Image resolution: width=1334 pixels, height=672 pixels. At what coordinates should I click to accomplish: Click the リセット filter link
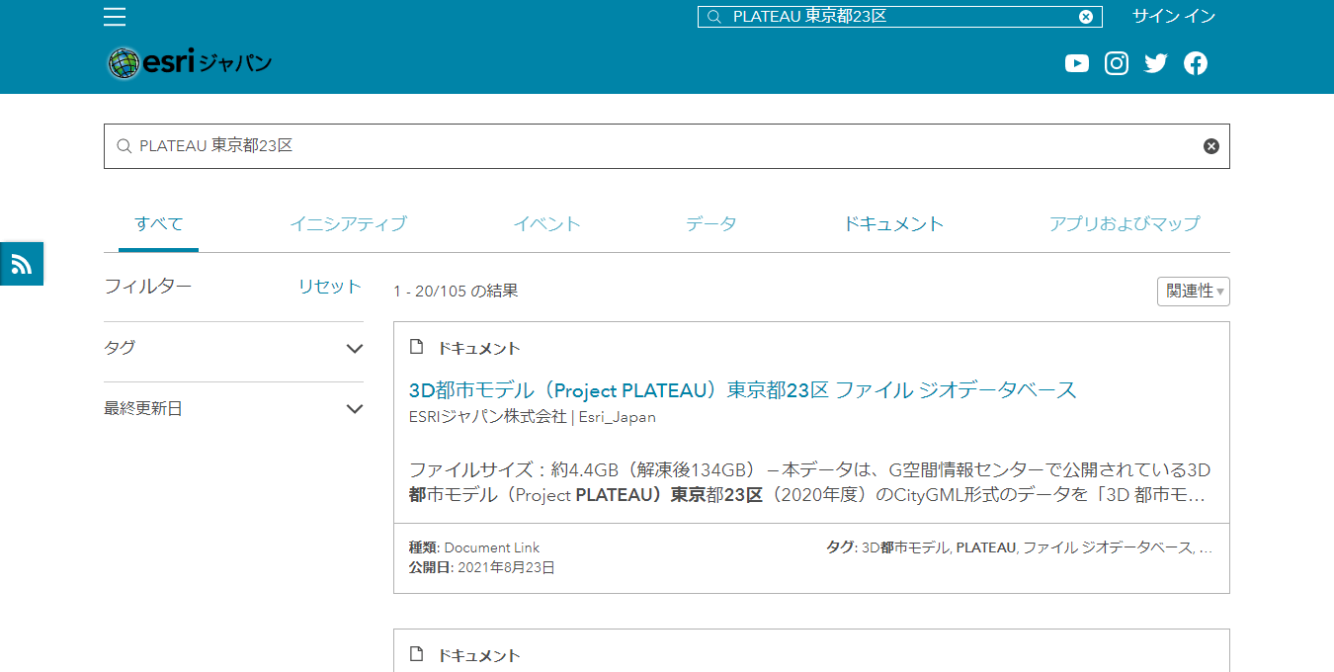coord(330,287)
